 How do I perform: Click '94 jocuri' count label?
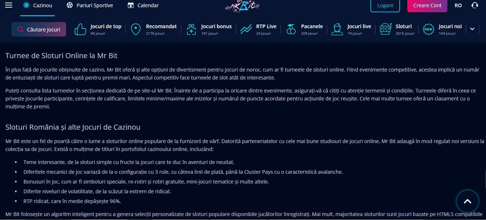[x=97, y=33]
